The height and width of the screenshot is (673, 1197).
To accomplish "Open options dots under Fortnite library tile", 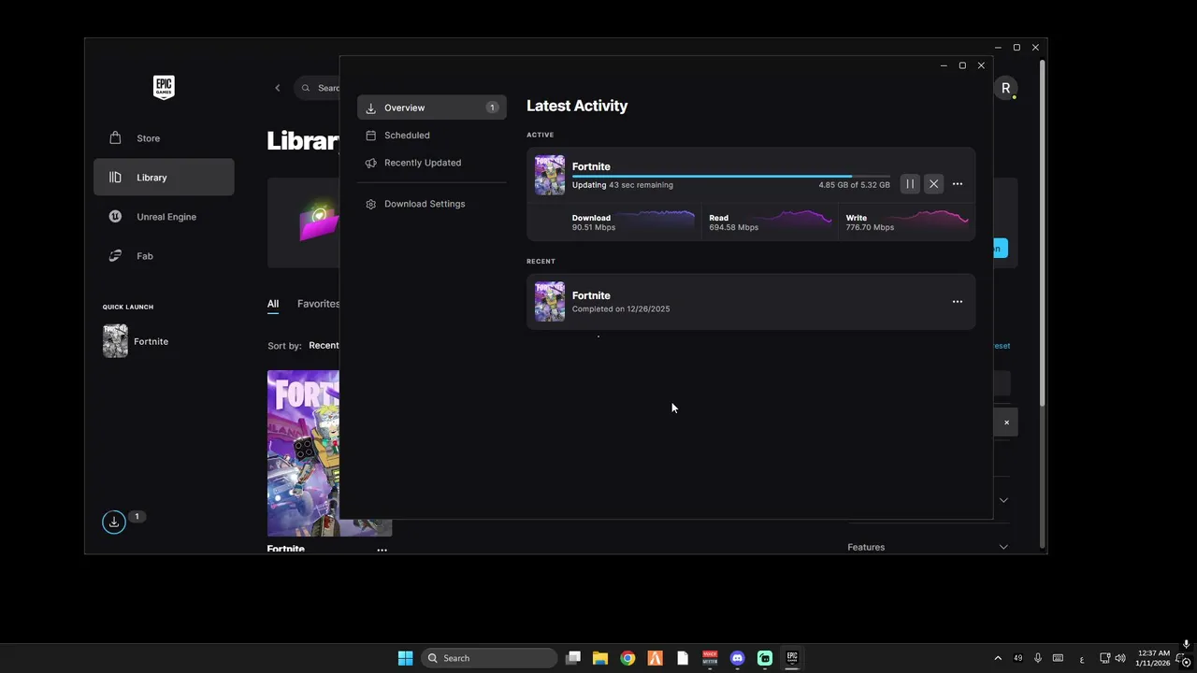I will pyautogui.click(x=382, y=550).
